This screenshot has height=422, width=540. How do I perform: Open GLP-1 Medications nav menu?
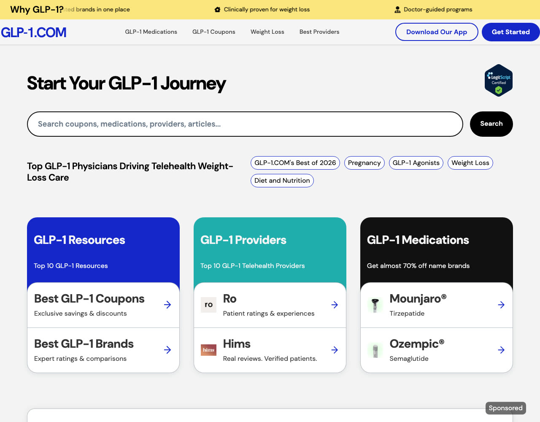(151, 32)
